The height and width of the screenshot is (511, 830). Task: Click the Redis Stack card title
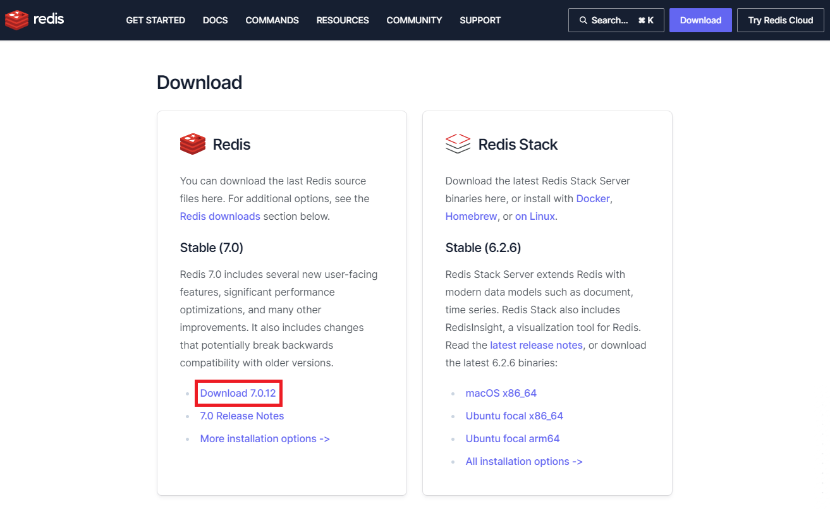point(518,144)
